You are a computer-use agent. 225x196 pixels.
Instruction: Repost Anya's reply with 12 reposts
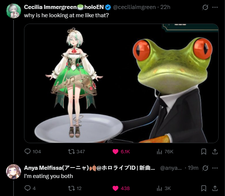75,188
